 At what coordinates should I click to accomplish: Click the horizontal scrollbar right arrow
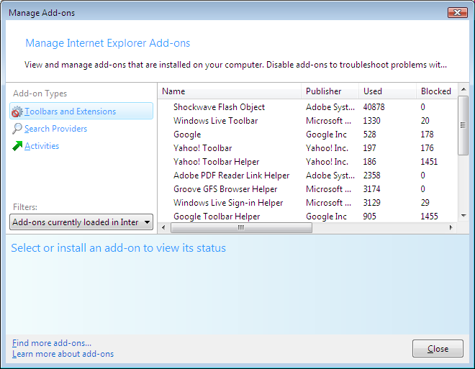pyautogui.click(x=451, y=227)
